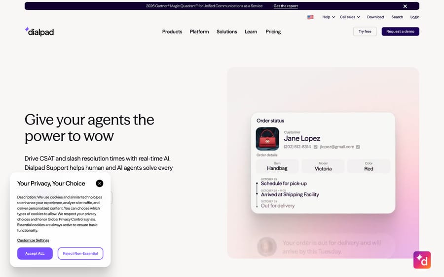Expand the Call sales dropdown
Screen dimensions: 444x277
[x=350, y=17]
